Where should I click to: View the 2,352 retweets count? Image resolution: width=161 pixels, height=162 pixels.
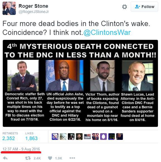pos(9,138)
